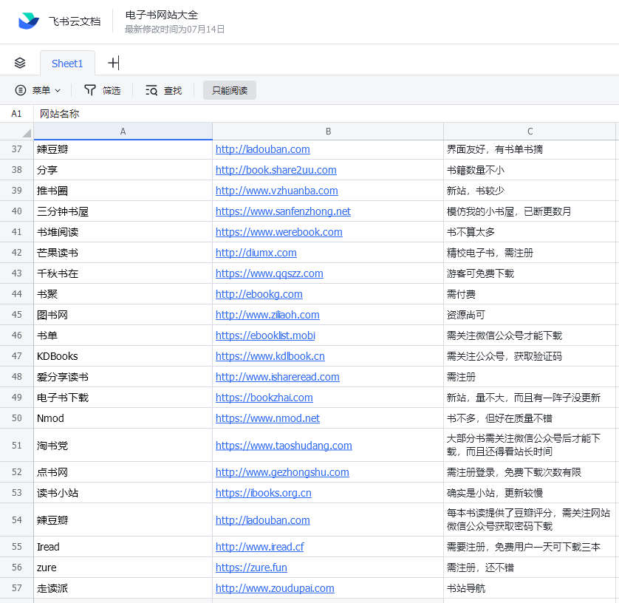Viewport: 619px width, 603px height.
Task: Open the zure.fun hyperlink
Action: tap(251, 568)
